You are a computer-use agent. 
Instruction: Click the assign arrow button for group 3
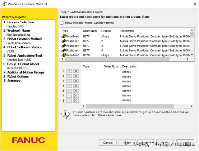[69, 76]
